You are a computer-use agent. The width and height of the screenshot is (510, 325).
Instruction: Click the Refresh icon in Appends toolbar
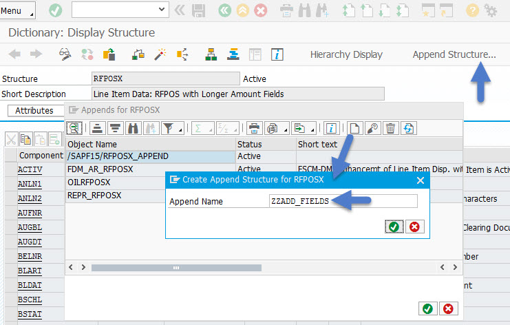point(409,128)
